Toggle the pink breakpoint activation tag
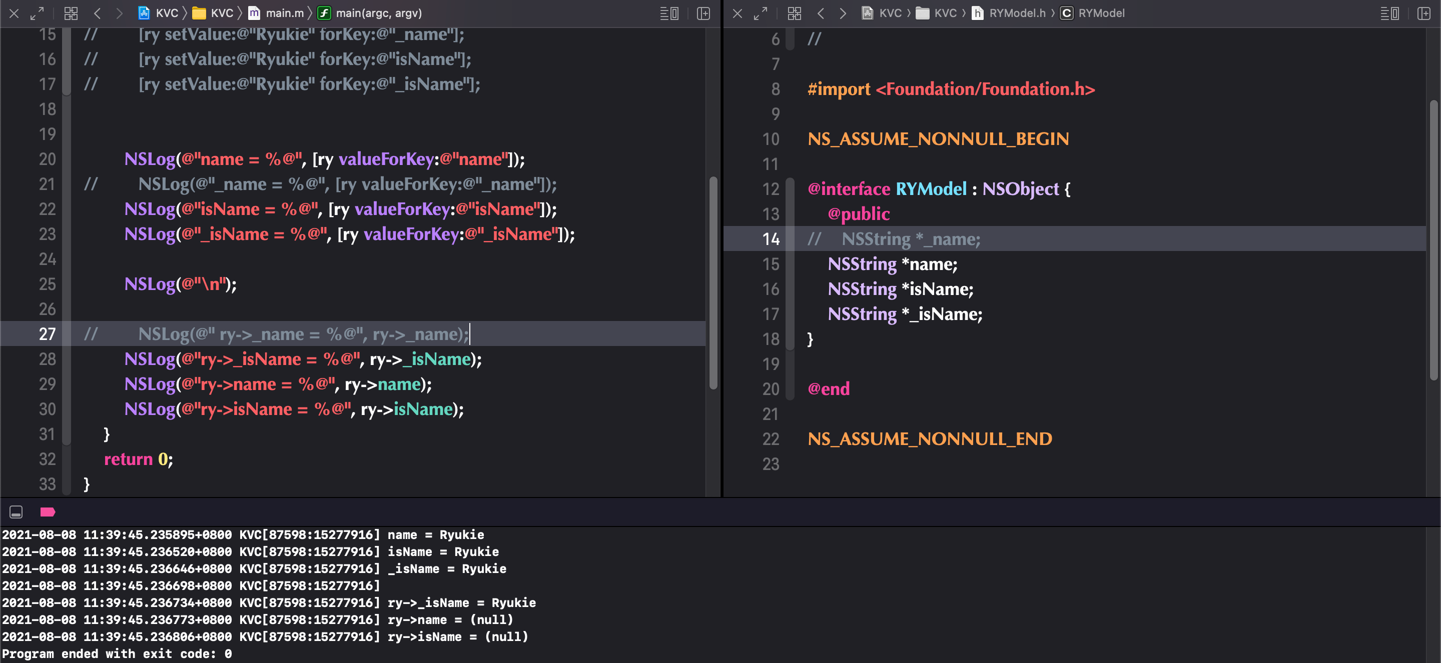Viewport: 1441px width, 663px height. point(48,511)
